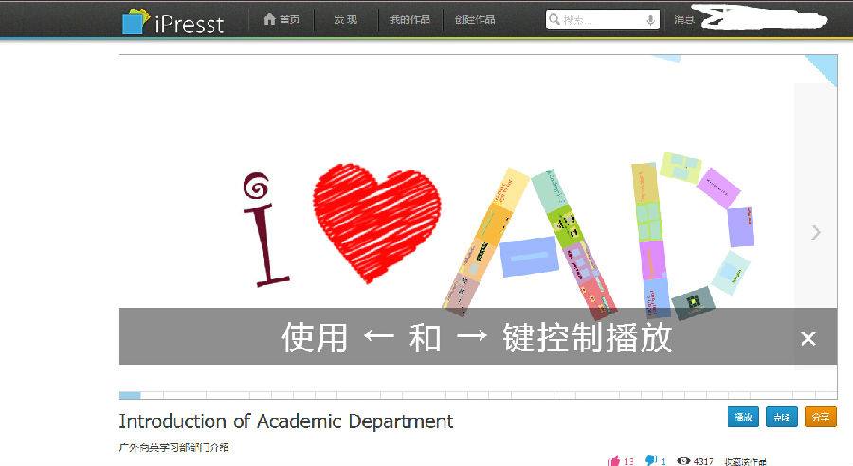Click the iPresst logo icon
Screen dimensions: 853x466
click(x=136, y=21)
